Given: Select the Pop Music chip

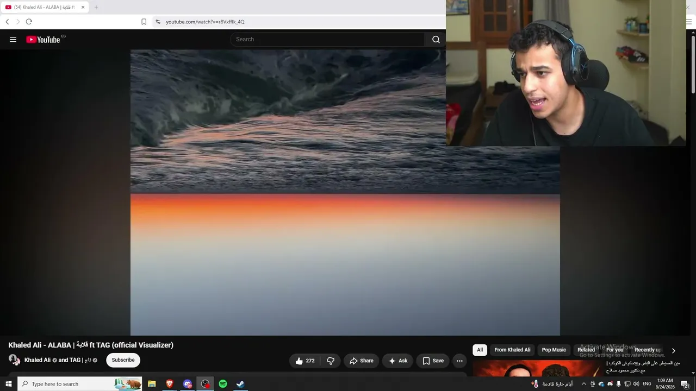Looking at the screenshot, I should (554, 350).
